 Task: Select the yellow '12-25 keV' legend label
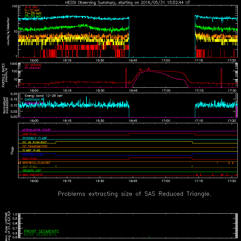point(33,13)
